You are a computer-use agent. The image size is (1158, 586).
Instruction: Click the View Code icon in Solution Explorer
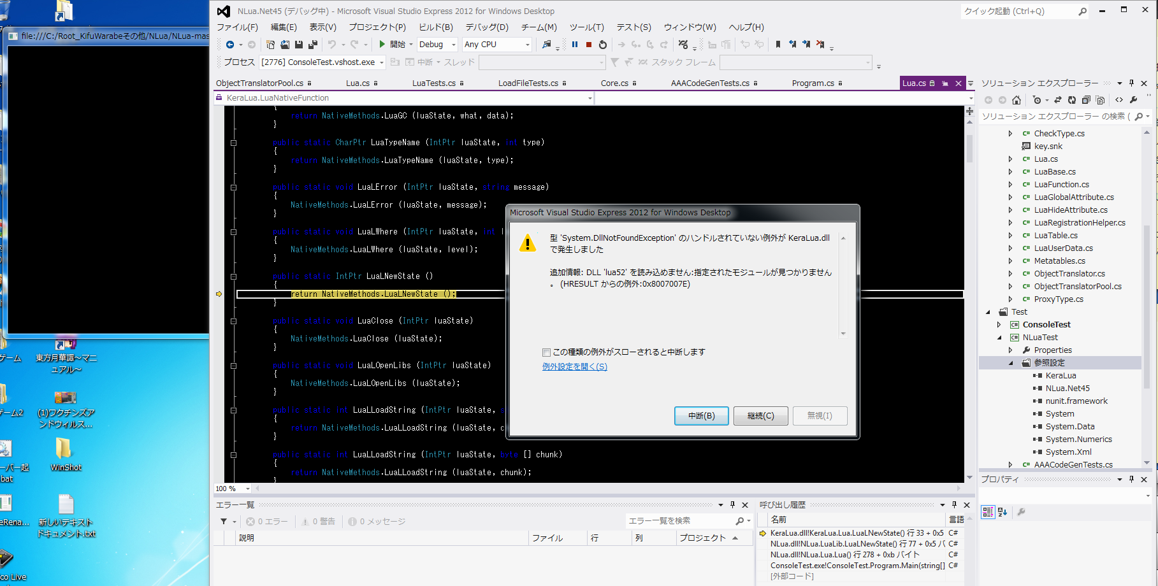tap(1119, 100)
